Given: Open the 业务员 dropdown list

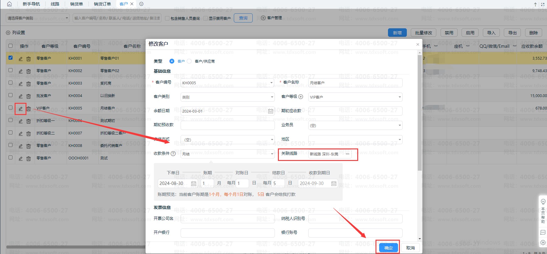Looking at the screenshot, I should click(399, 125).
